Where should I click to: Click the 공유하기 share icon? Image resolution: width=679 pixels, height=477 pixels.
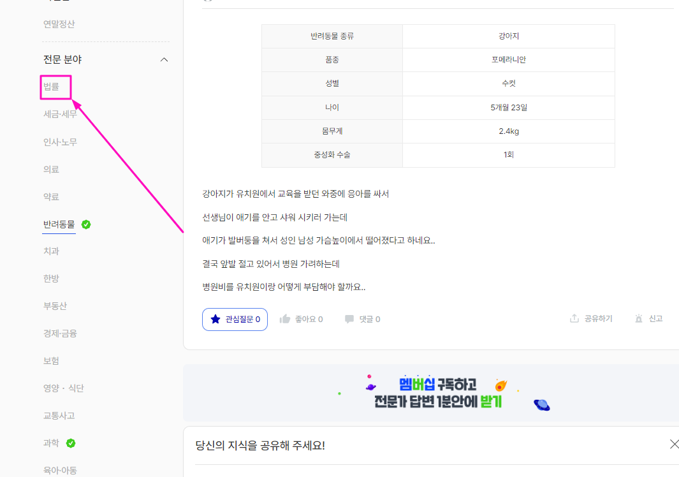click(x=574, y=318)
